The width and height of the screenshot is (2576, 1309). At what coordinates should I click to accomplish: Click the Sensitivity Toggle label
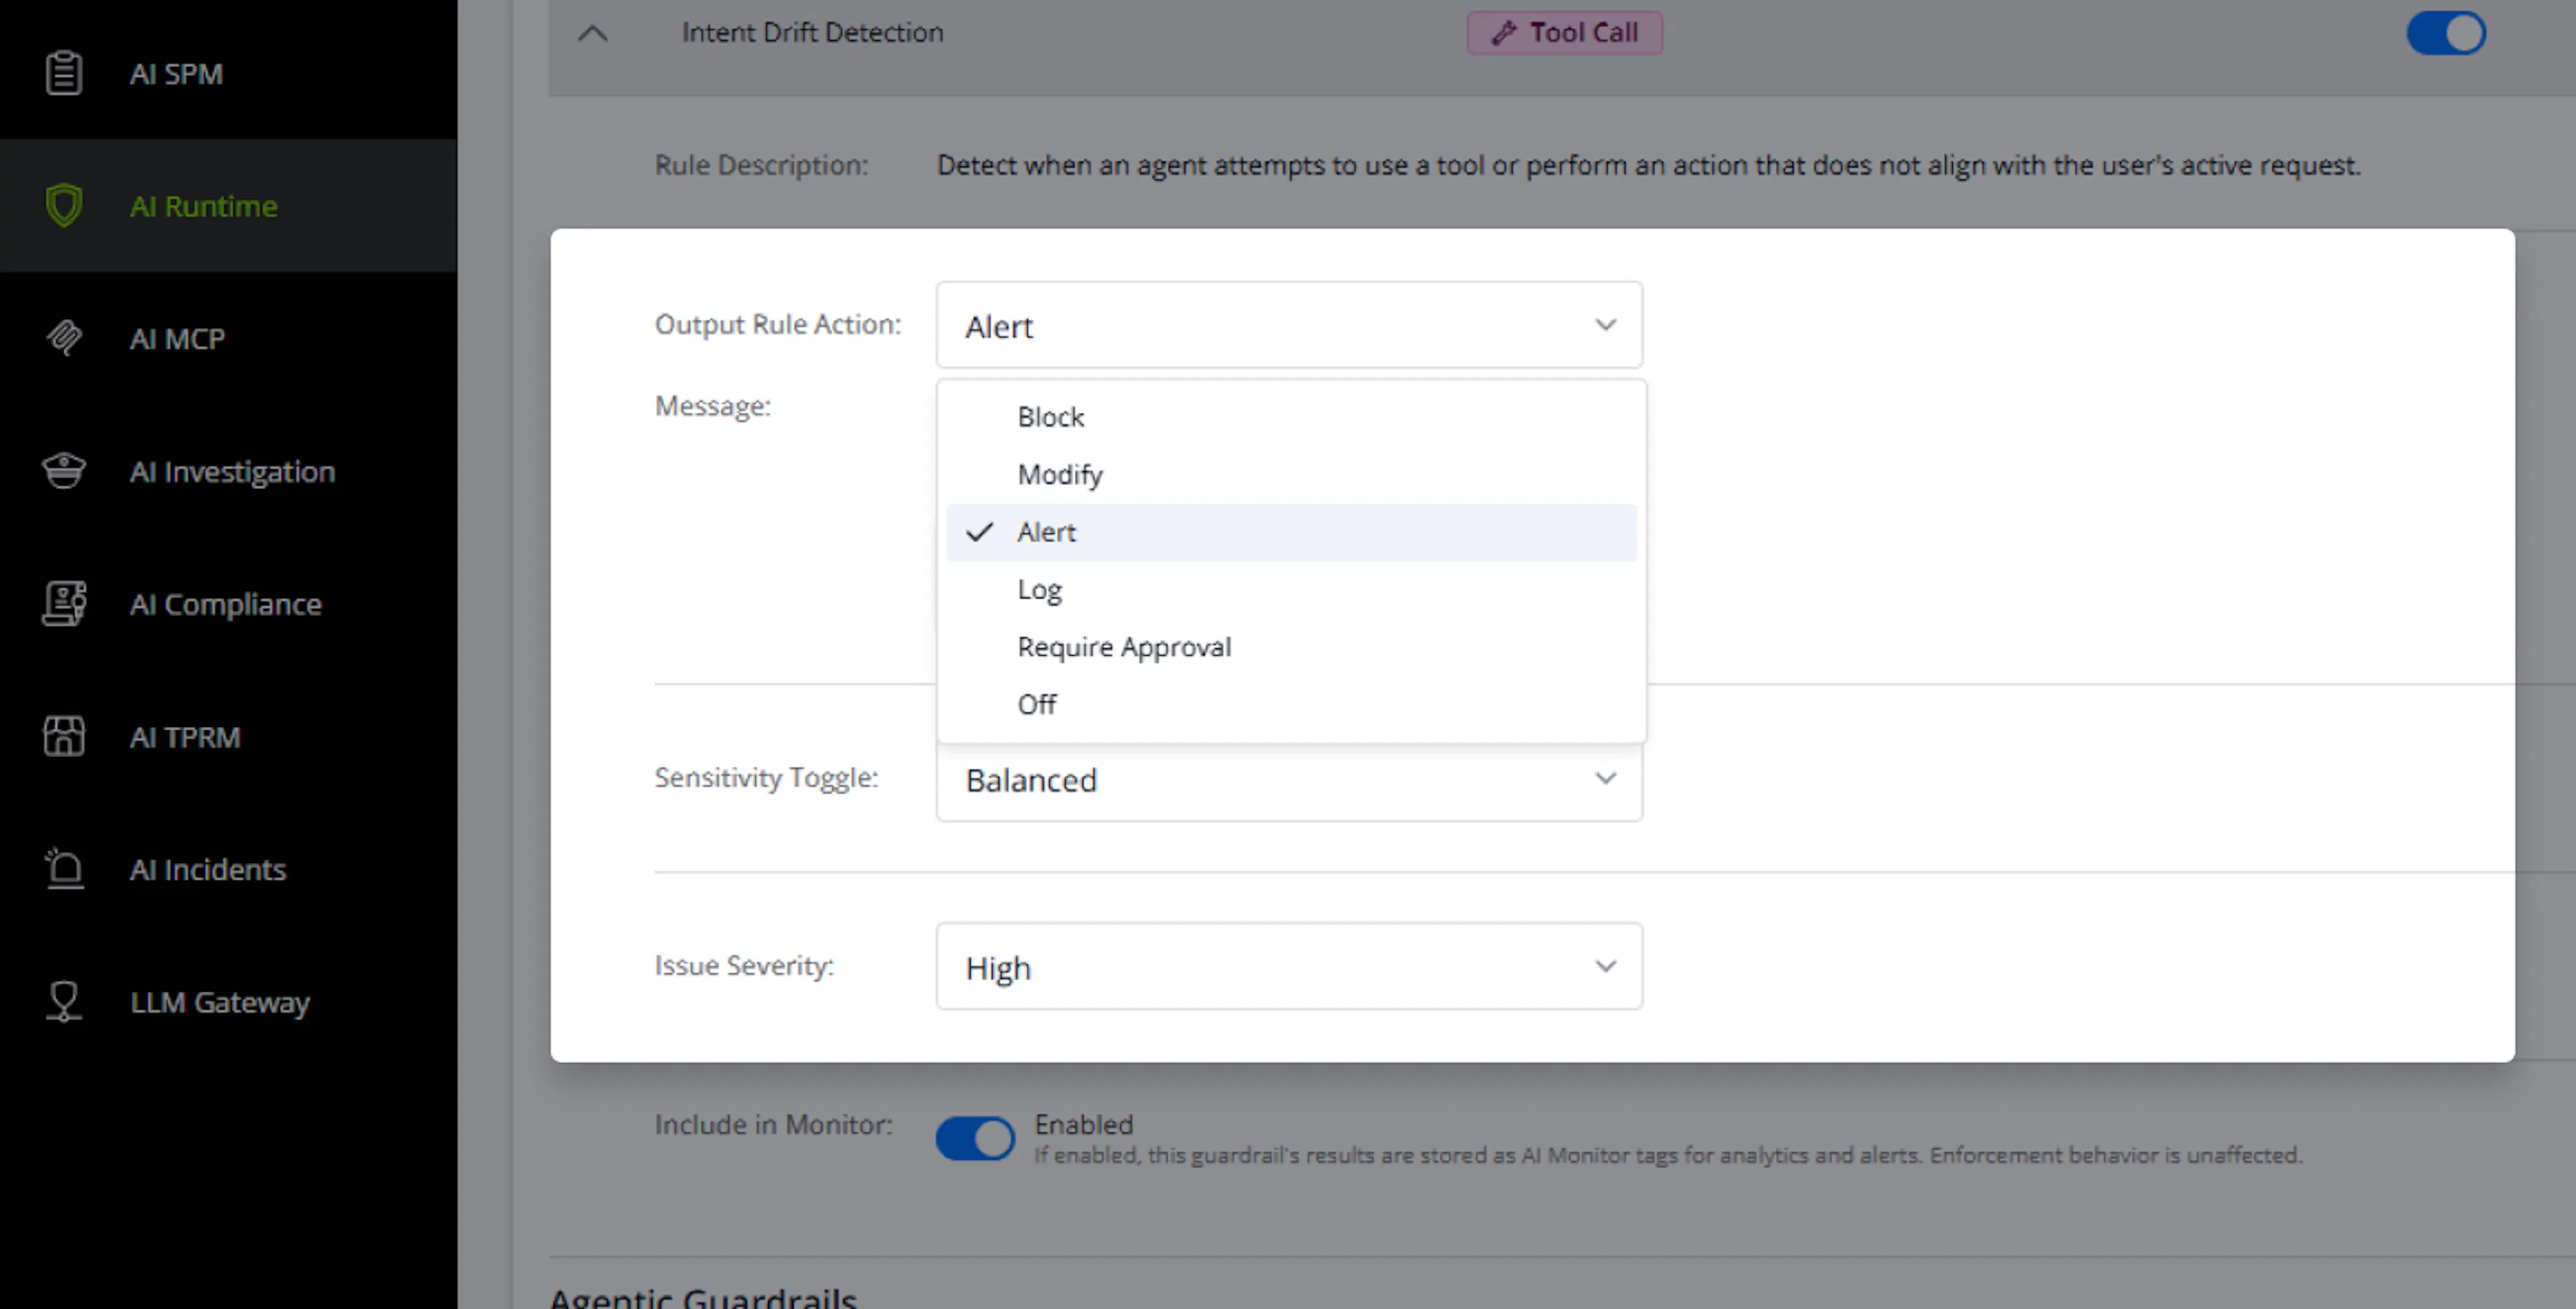[x=766, y=777]
